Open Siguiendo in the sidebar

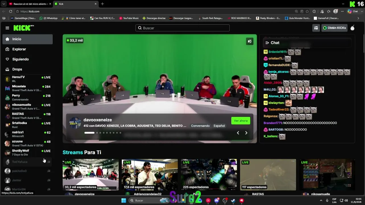(x=28, y=59)
